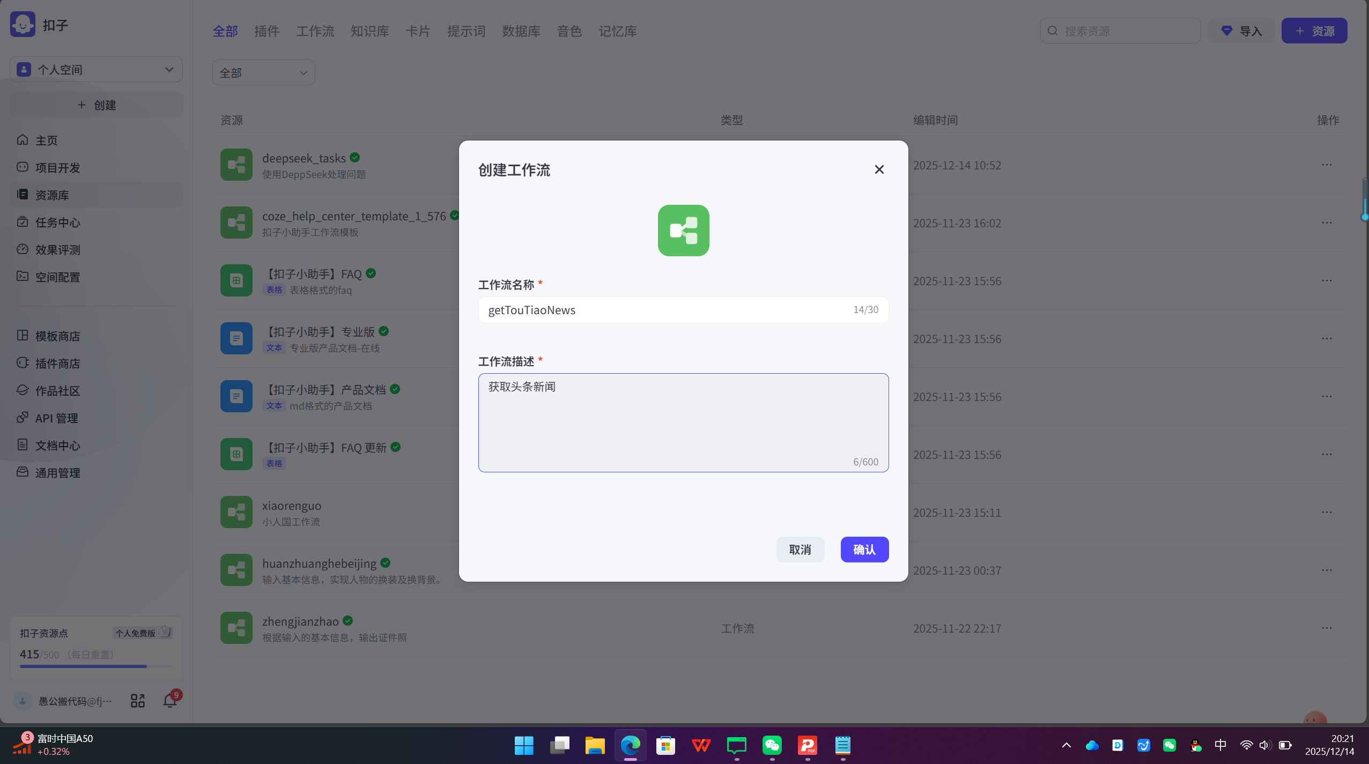Image resolution: width=1369 pixels, height=764 pixels.
Task: Click the 创建 create button in sidebar
Action: (x=96, y=105)
